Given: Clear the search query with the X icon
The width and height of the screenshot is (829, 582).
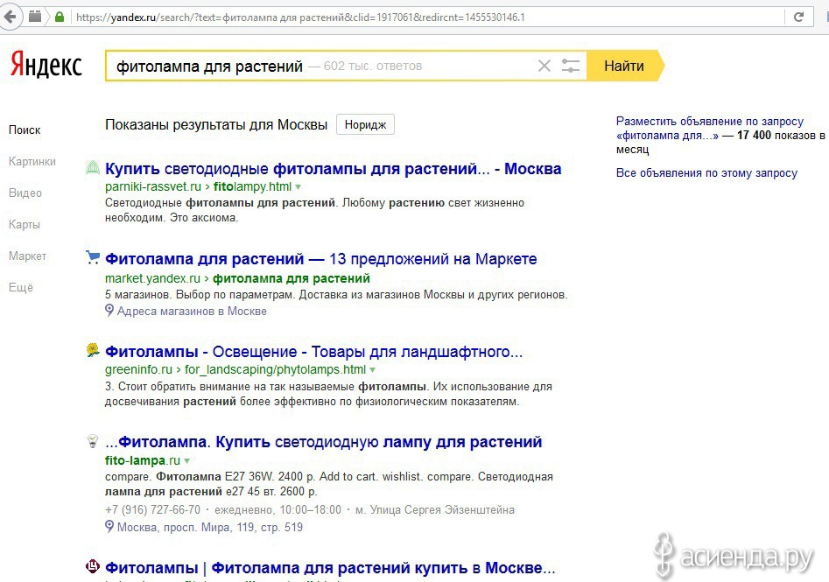Looking at the screenshot, I should 544,66.
